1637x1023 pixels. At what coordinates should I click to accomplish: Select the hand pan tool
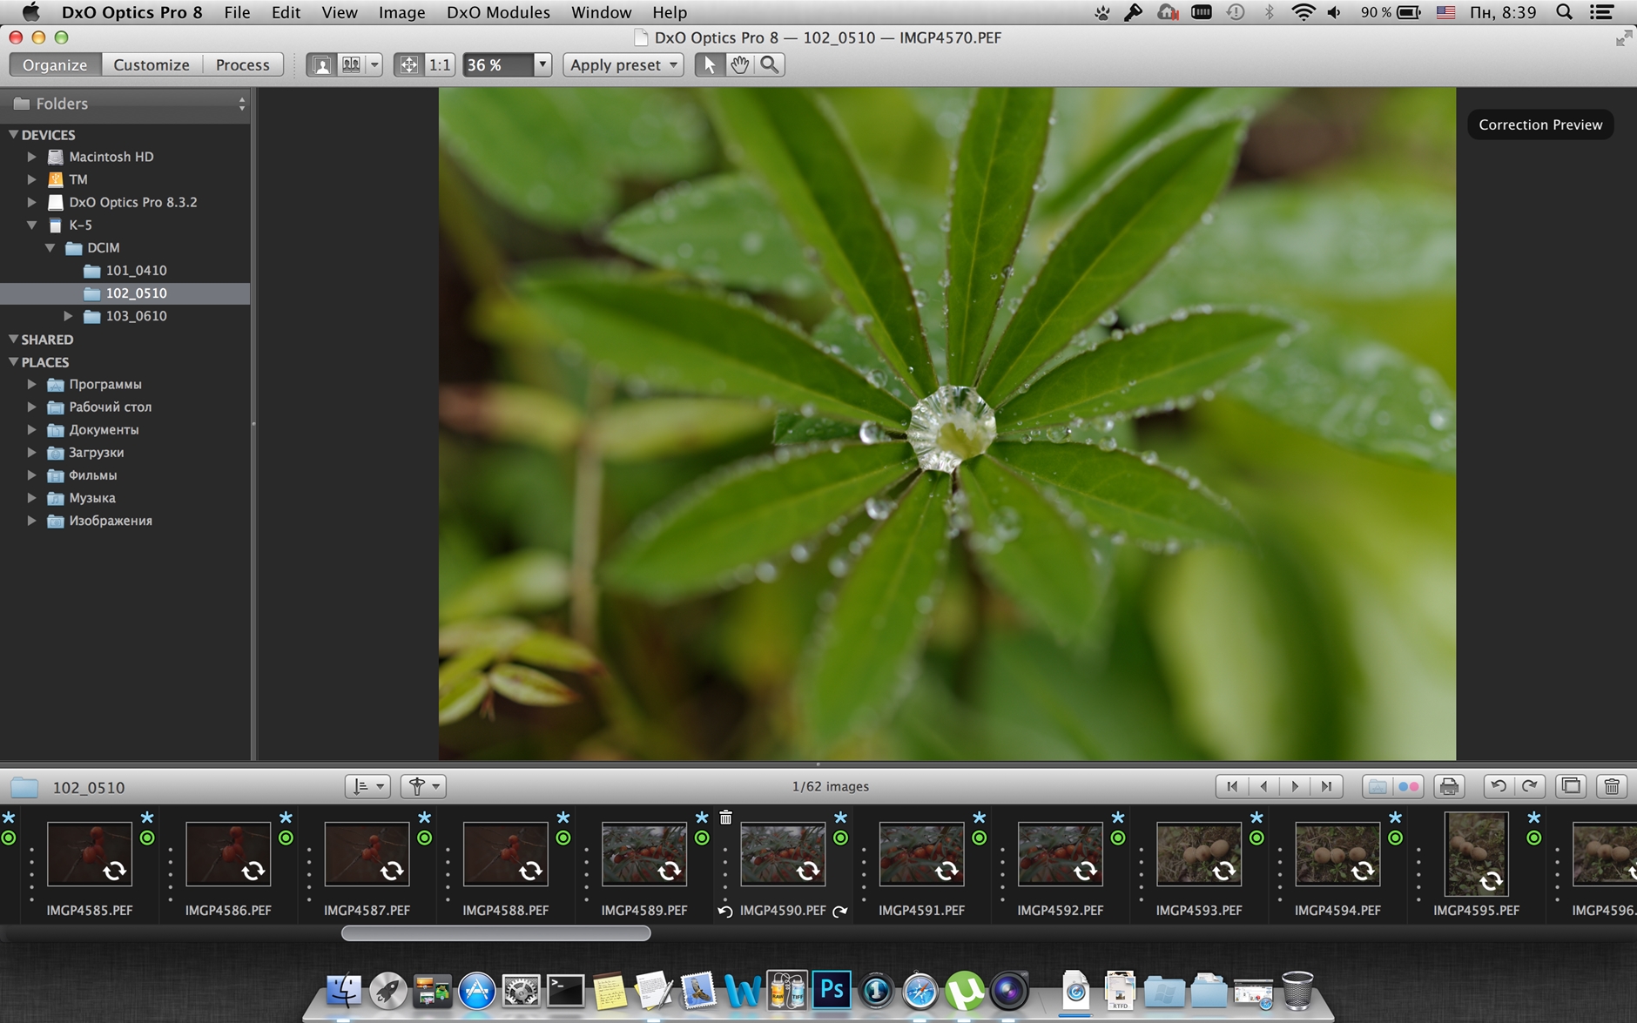click(x=739, y=65)
